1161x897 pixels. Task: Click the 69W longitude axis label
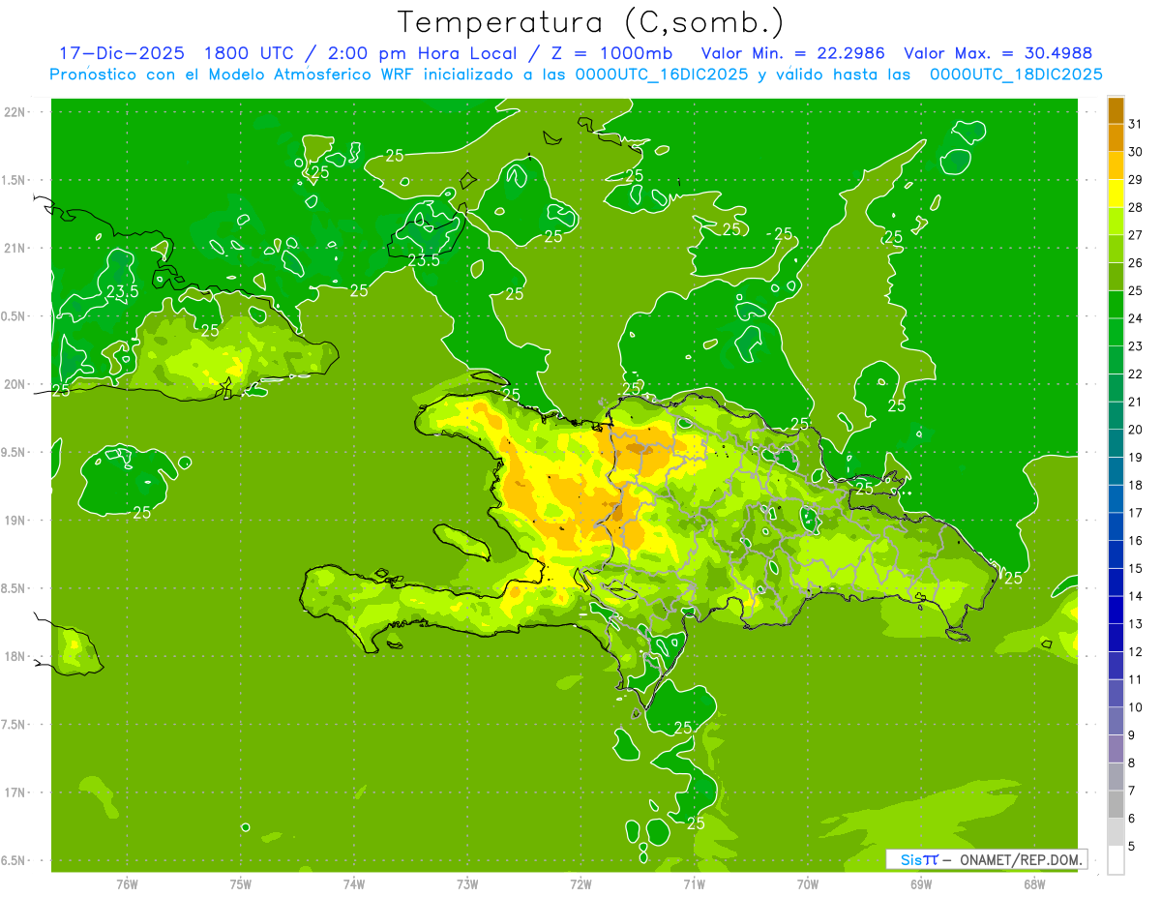(921, 883)
